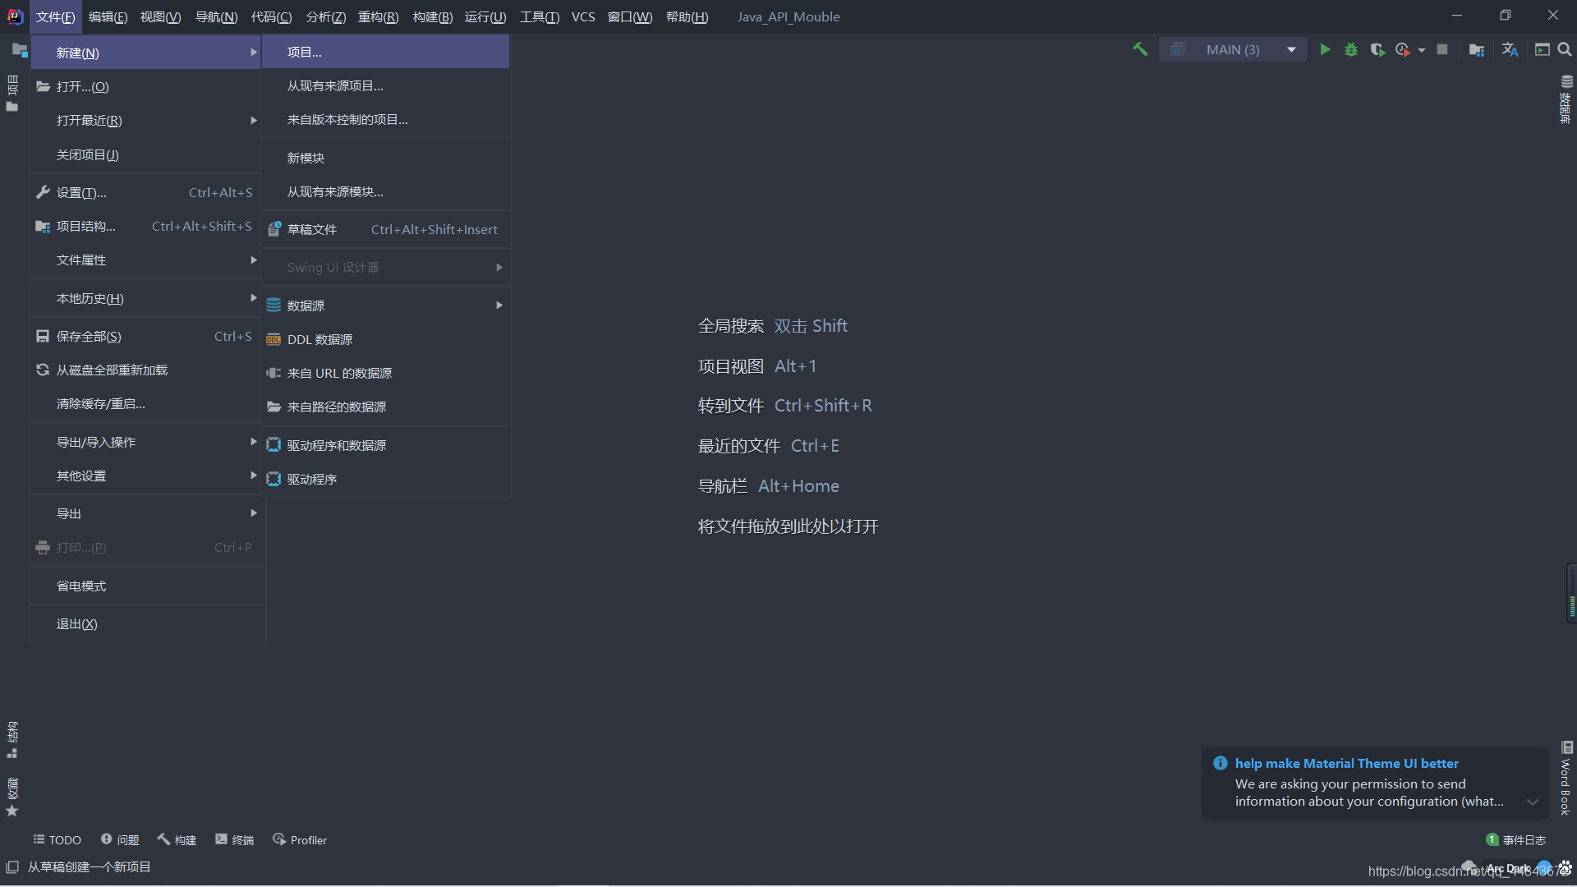
Task: Select 来自路径的数据源
Action: (386, 407)
